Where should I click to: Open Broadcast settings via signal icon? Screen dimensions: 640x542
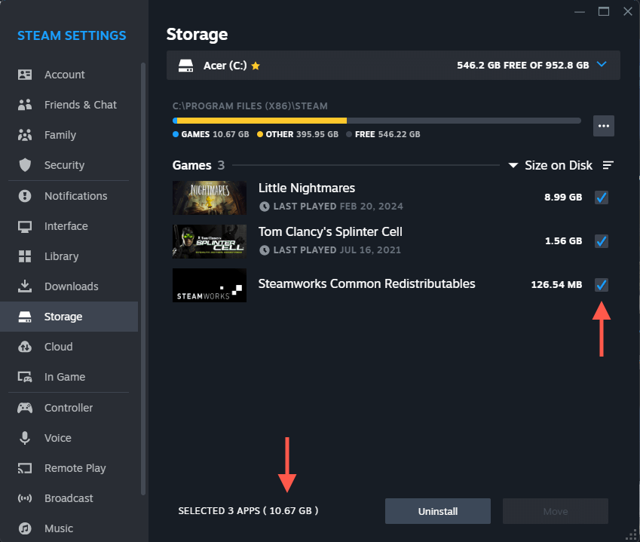point(25,498)
